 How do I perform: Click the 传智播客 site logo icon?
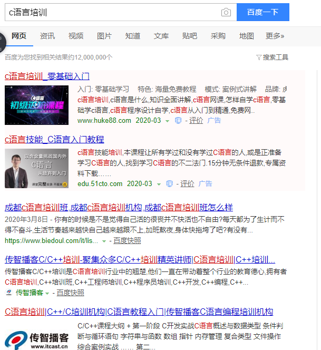9,293
